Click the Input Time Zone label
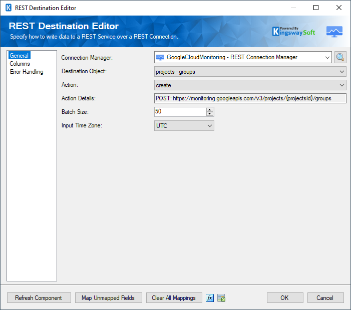 [82, 125]
